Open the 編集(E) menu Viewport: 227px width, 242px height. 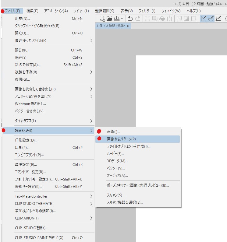[x=32, y=11]
